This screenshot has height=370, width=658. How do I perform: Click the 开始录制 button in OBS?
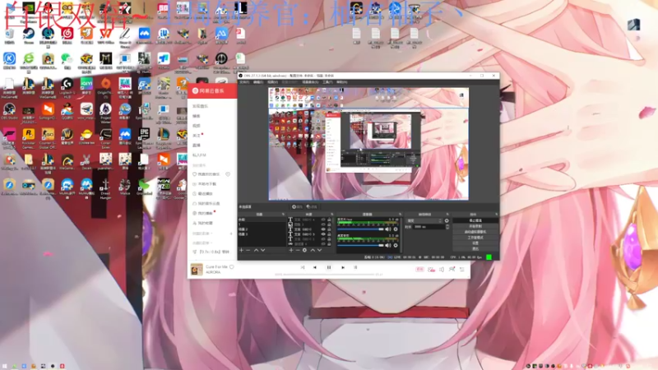pos(475,226)
